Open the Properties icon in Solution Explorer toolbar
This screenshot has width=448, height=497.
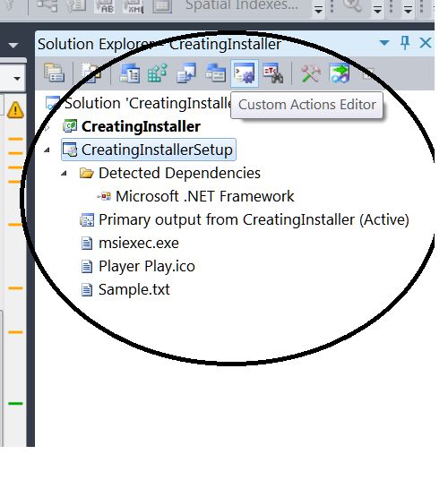pos(55,73)
